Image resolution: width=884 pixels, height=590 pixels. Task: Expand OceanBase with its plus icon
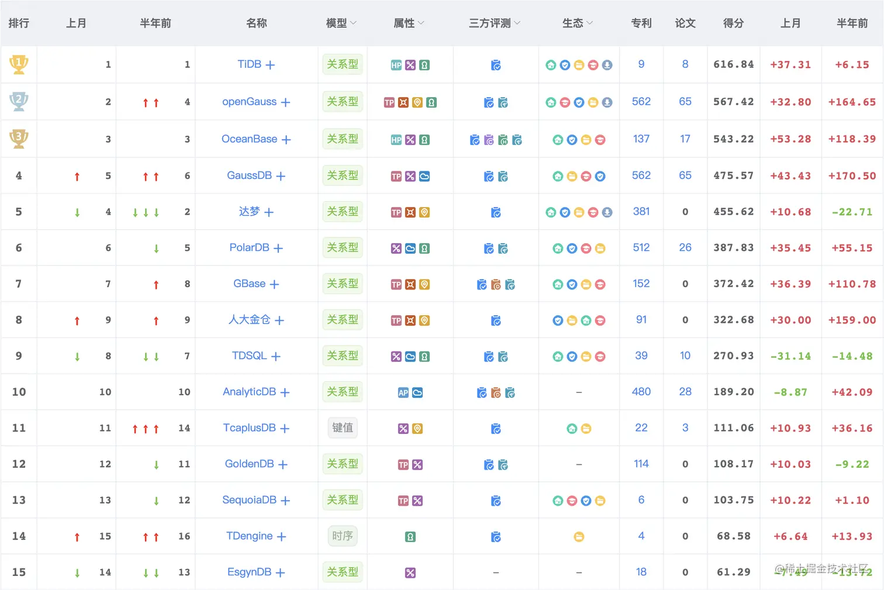286,140
